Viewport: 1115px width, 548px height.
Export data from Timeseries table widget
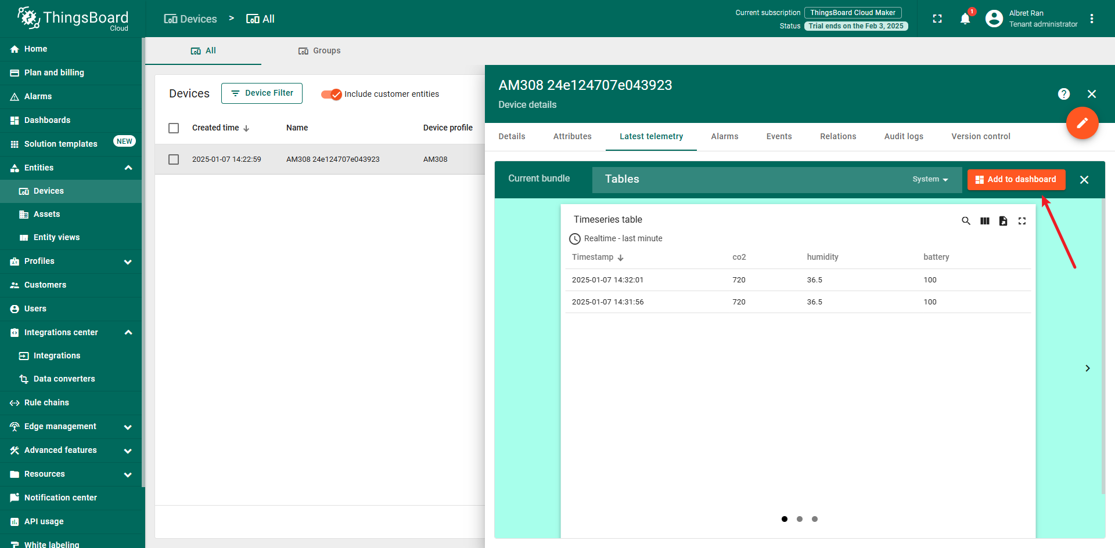1003,221
